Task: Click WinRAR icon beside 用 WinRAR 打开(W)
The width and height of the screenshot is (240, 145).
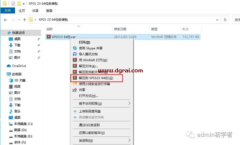Action: 75,60
